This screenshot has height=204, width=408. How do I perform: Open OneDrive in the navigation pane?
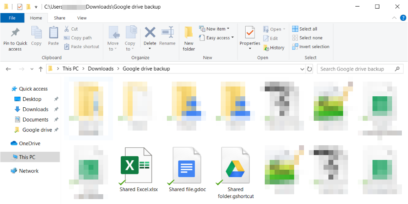(x=29, y=143)
